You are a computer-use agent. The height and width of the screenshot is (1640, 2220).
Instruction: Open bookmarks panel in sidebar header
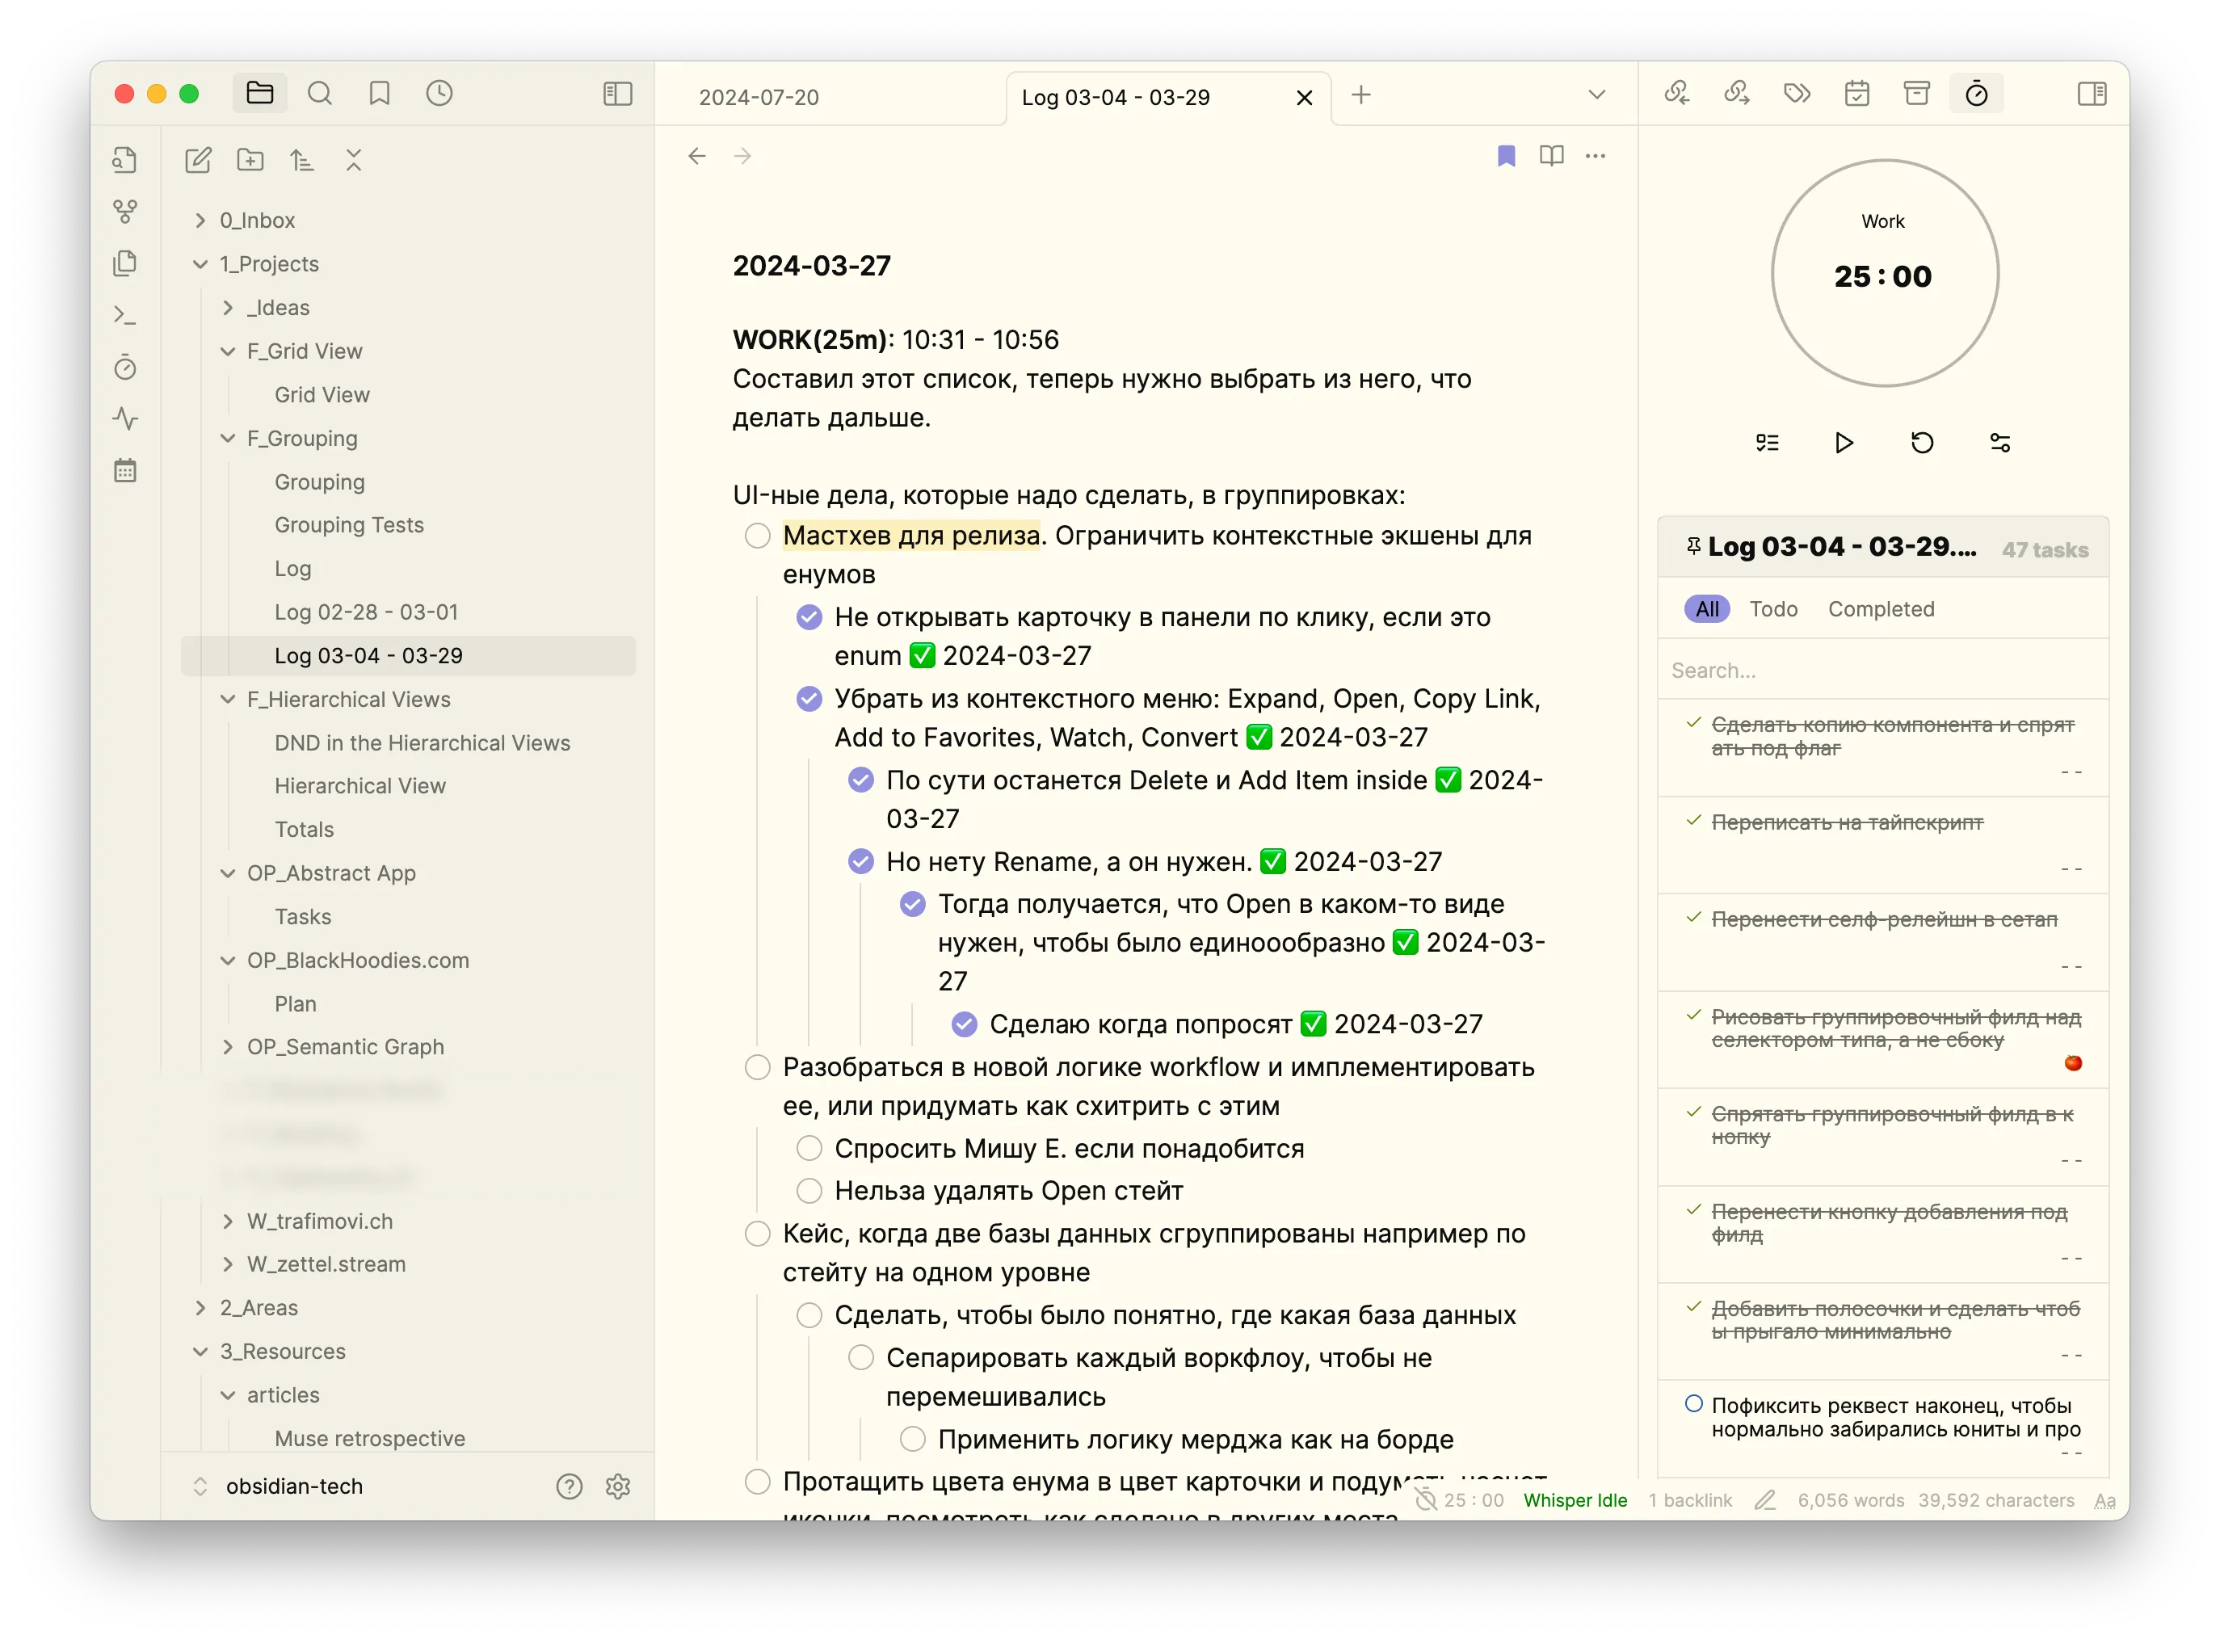[x=379, y=94]
